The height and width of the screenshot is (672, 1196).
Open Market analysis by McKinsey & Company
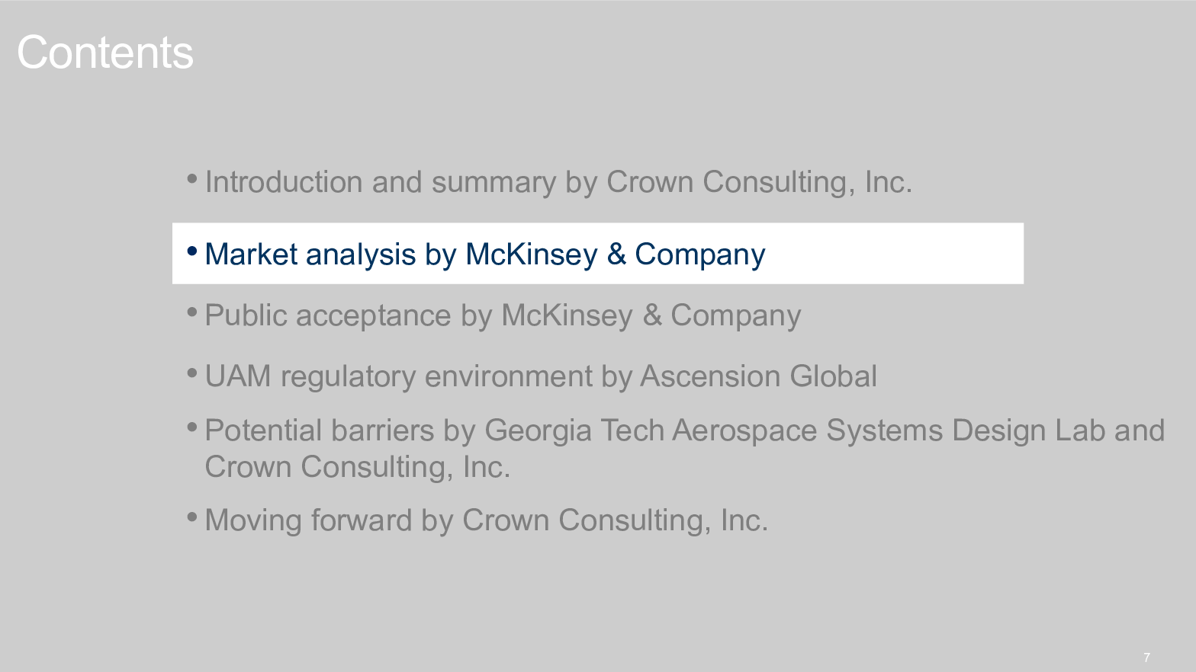pos(485,254)
